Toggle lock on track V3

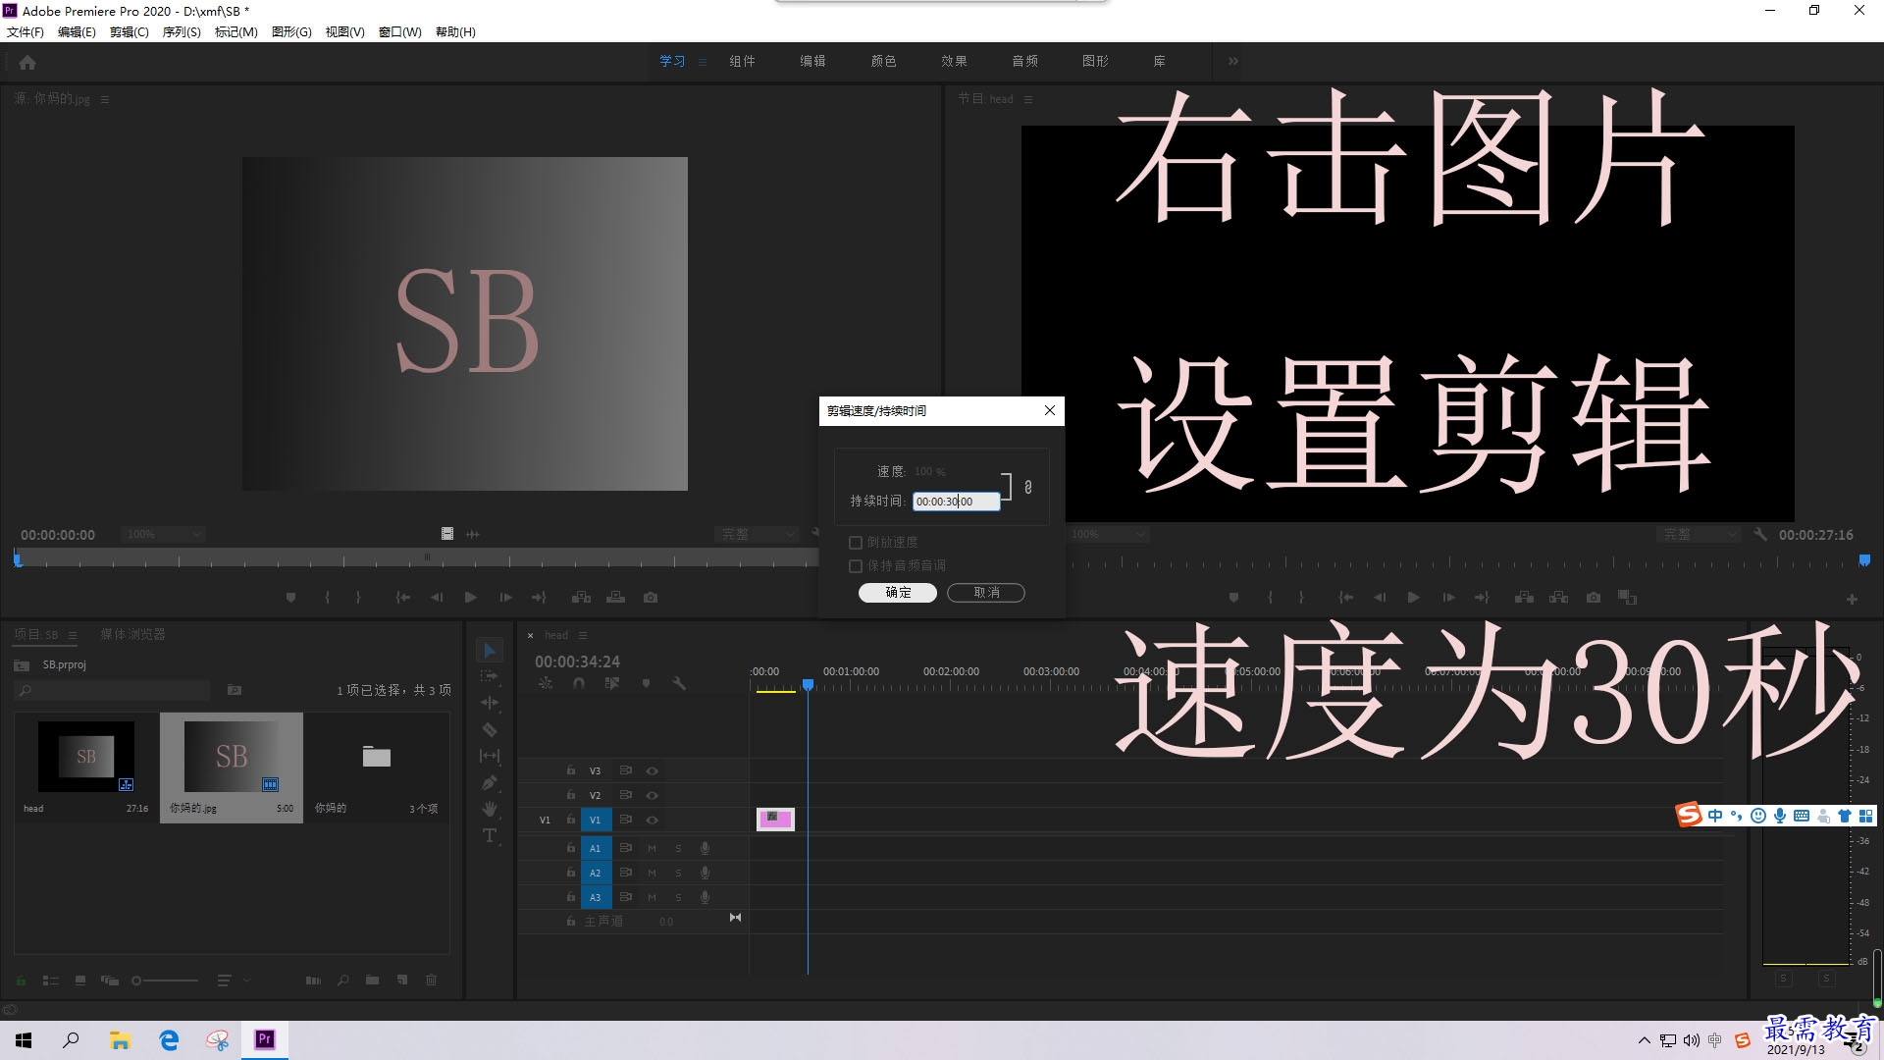pos(570,770)
